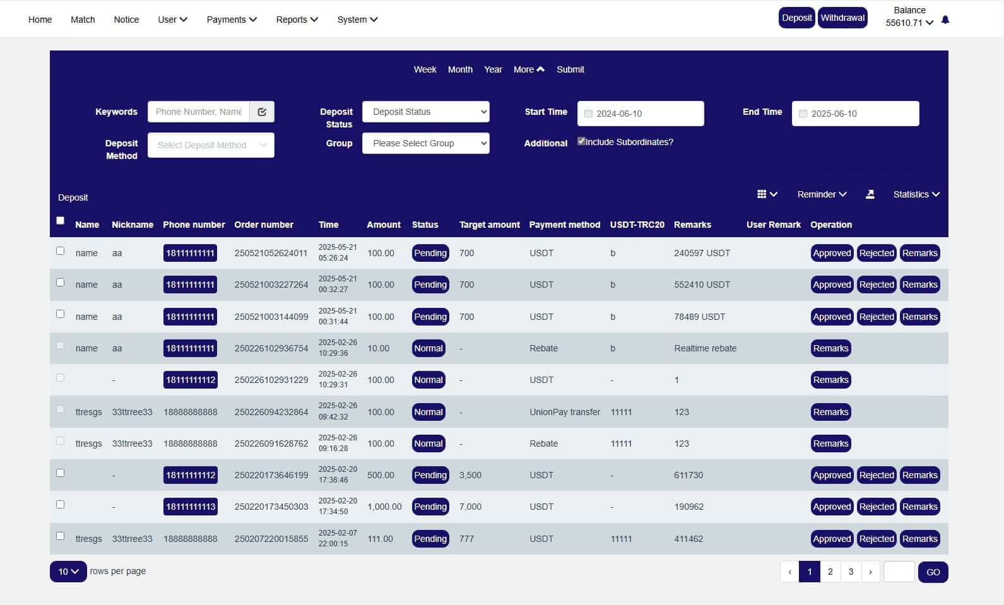Toggle the Include Subordinates checkbox
Screen dimensions: 1004x605
point(581,141)
